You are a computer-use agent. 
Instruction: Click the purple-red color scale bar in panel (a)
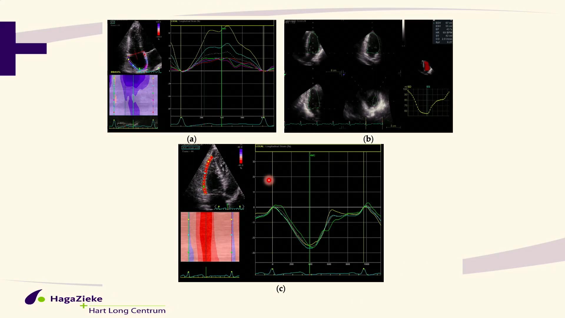[159, 29]
